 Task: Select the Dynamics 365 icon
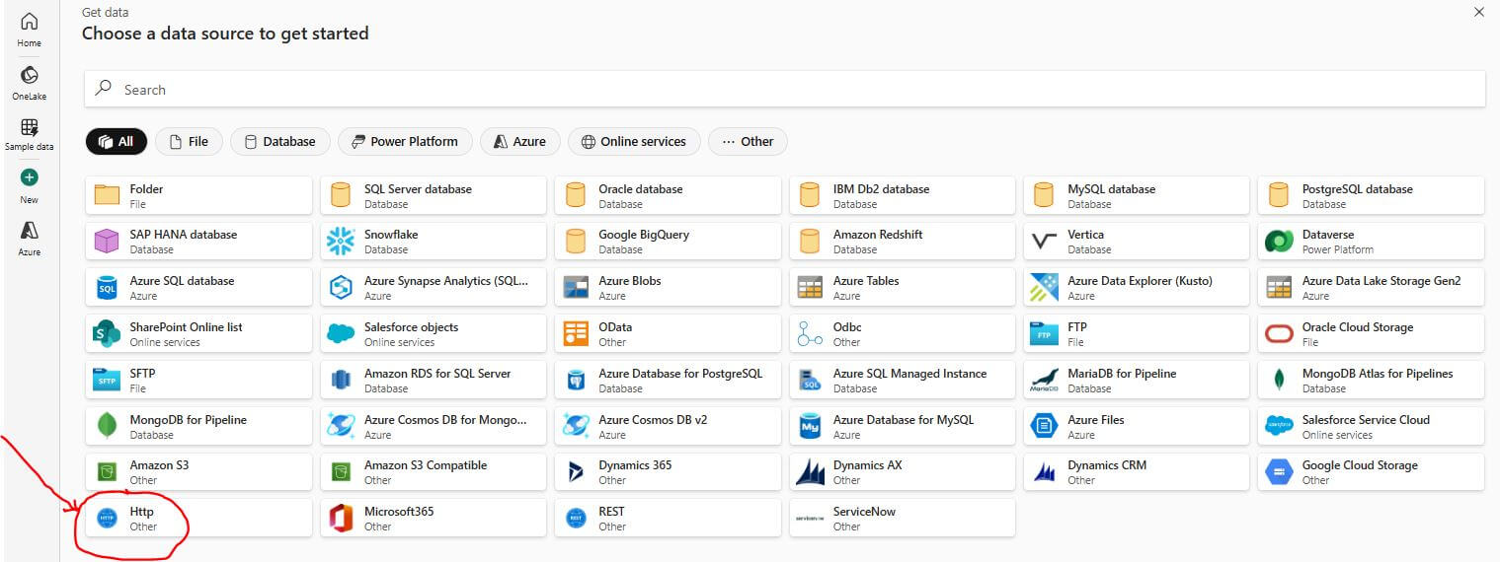[x=576, y=472]
